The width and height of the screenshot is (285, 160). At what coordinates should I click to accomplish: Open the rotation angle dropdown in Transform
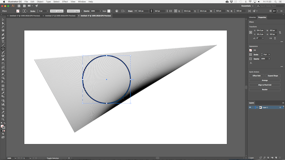click(263, 38)
